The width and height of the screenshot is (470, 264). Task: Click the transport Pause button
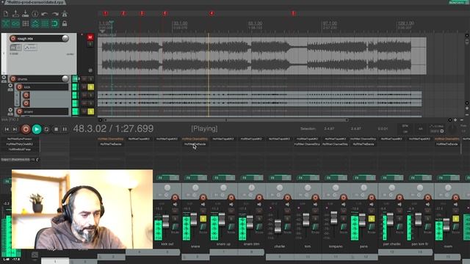point(65,129)
